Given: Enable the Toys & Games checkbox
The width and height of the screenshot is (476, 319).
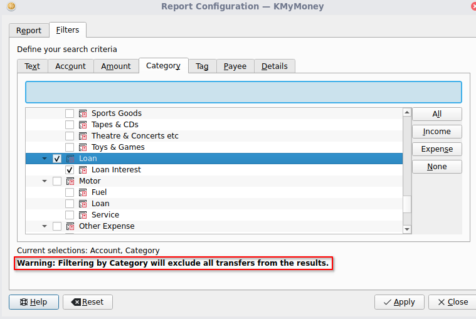Looking at the screenshot, I should coord(70,147).
